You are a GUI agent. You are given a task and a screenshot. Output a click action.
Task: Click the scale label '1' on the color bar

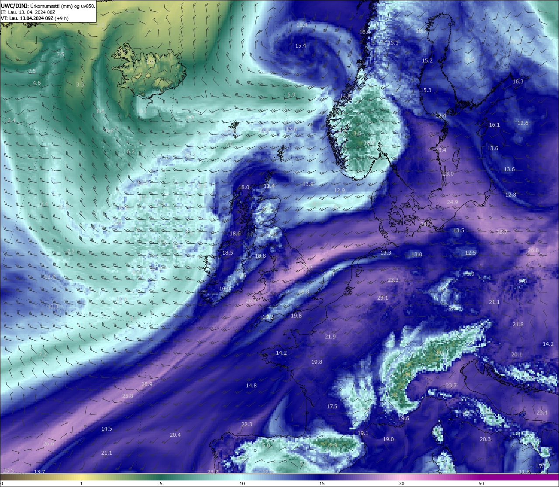[81, 484]
